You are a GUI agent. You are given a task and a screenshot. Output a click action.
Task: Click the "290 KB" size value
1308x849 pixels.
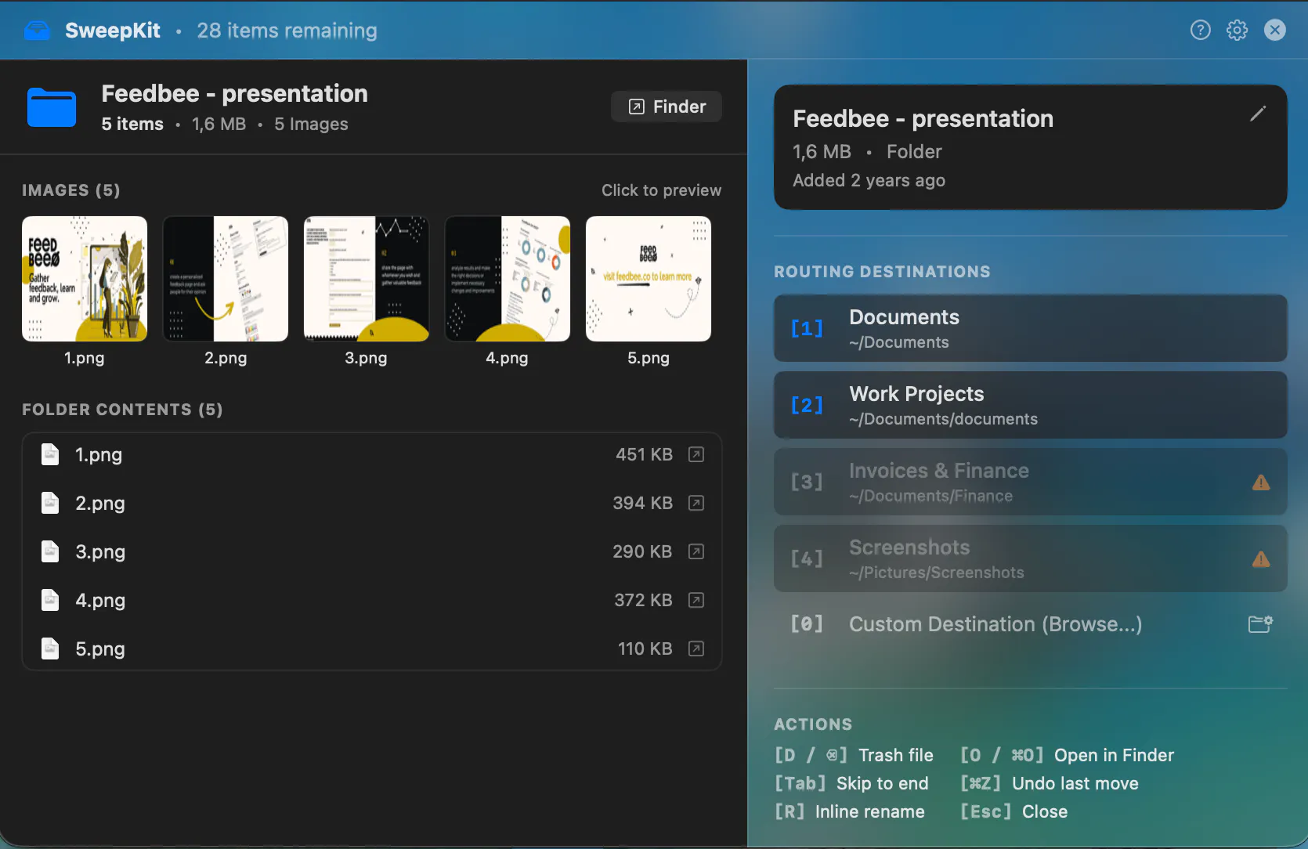642,551
